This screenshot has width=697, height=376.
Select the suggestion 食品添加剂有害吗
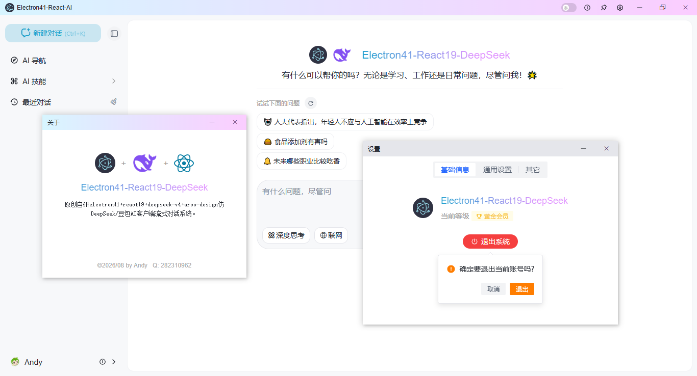(295, 142)
